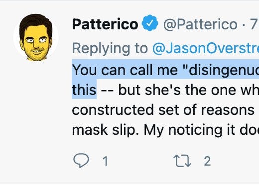The image size is (259, 185).
Task: Click the phrase "My noticing it"
Action: [189, 130]
